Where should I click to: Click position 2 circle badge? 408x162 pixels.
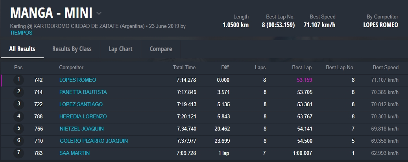(x=18, y=92)
